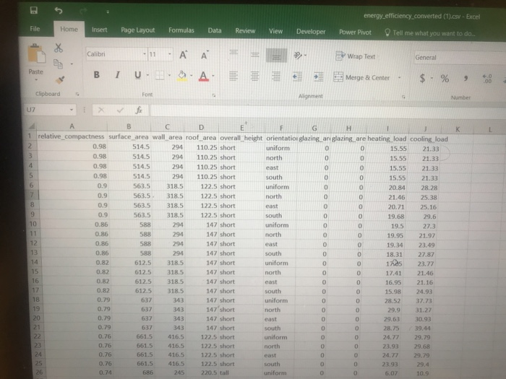Click the Undo arrow icon
This screenshot has height=379, width=506.
[59, 11]
